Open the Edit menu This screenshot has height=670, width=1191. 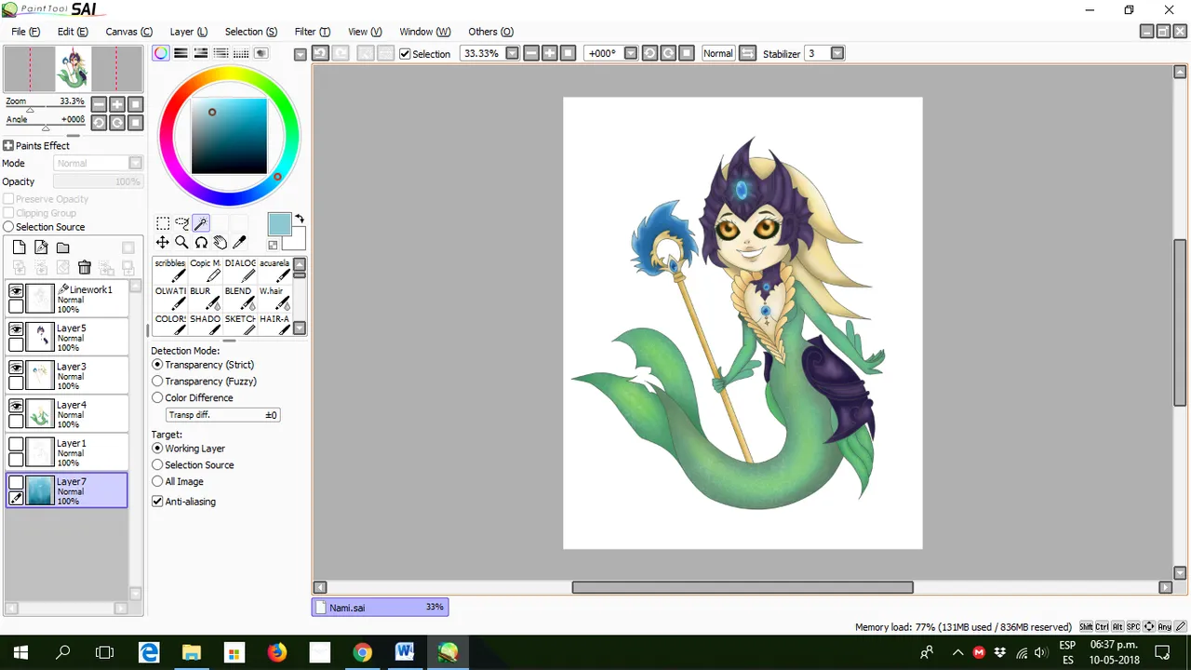(73, 32)
